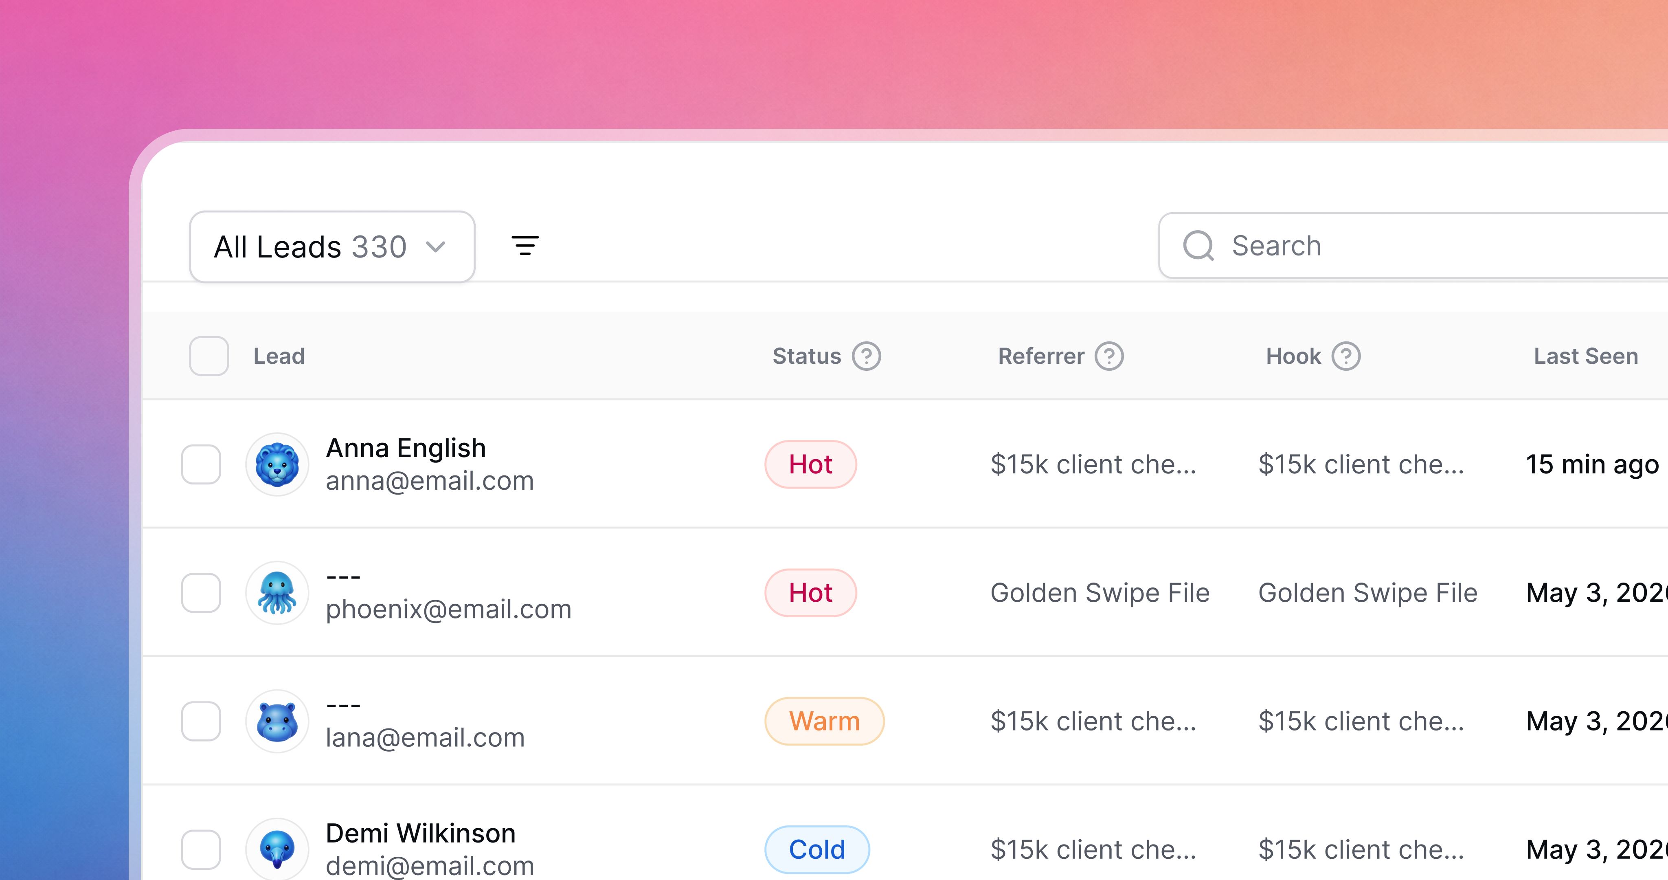Check the box for Anna English

(201, 464)
